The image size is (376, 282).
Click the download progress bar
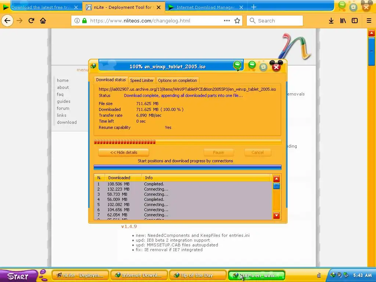tap(188, 142)
